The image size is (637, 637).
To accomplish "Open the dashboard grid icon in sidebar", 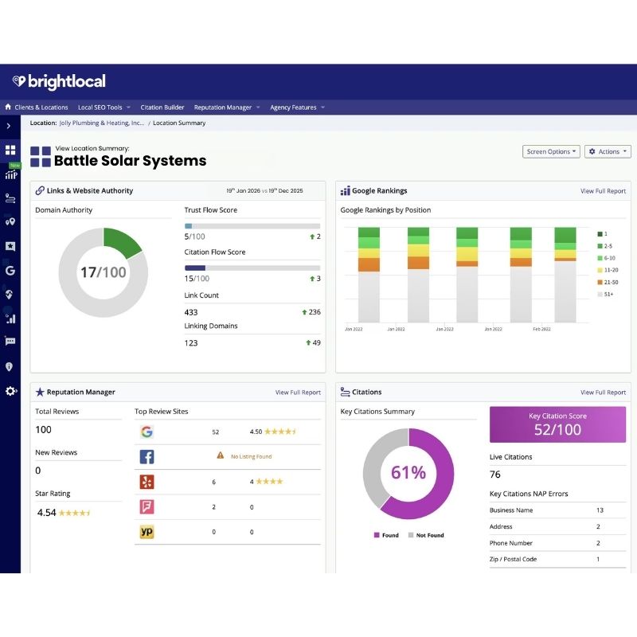I will (10, 150).
